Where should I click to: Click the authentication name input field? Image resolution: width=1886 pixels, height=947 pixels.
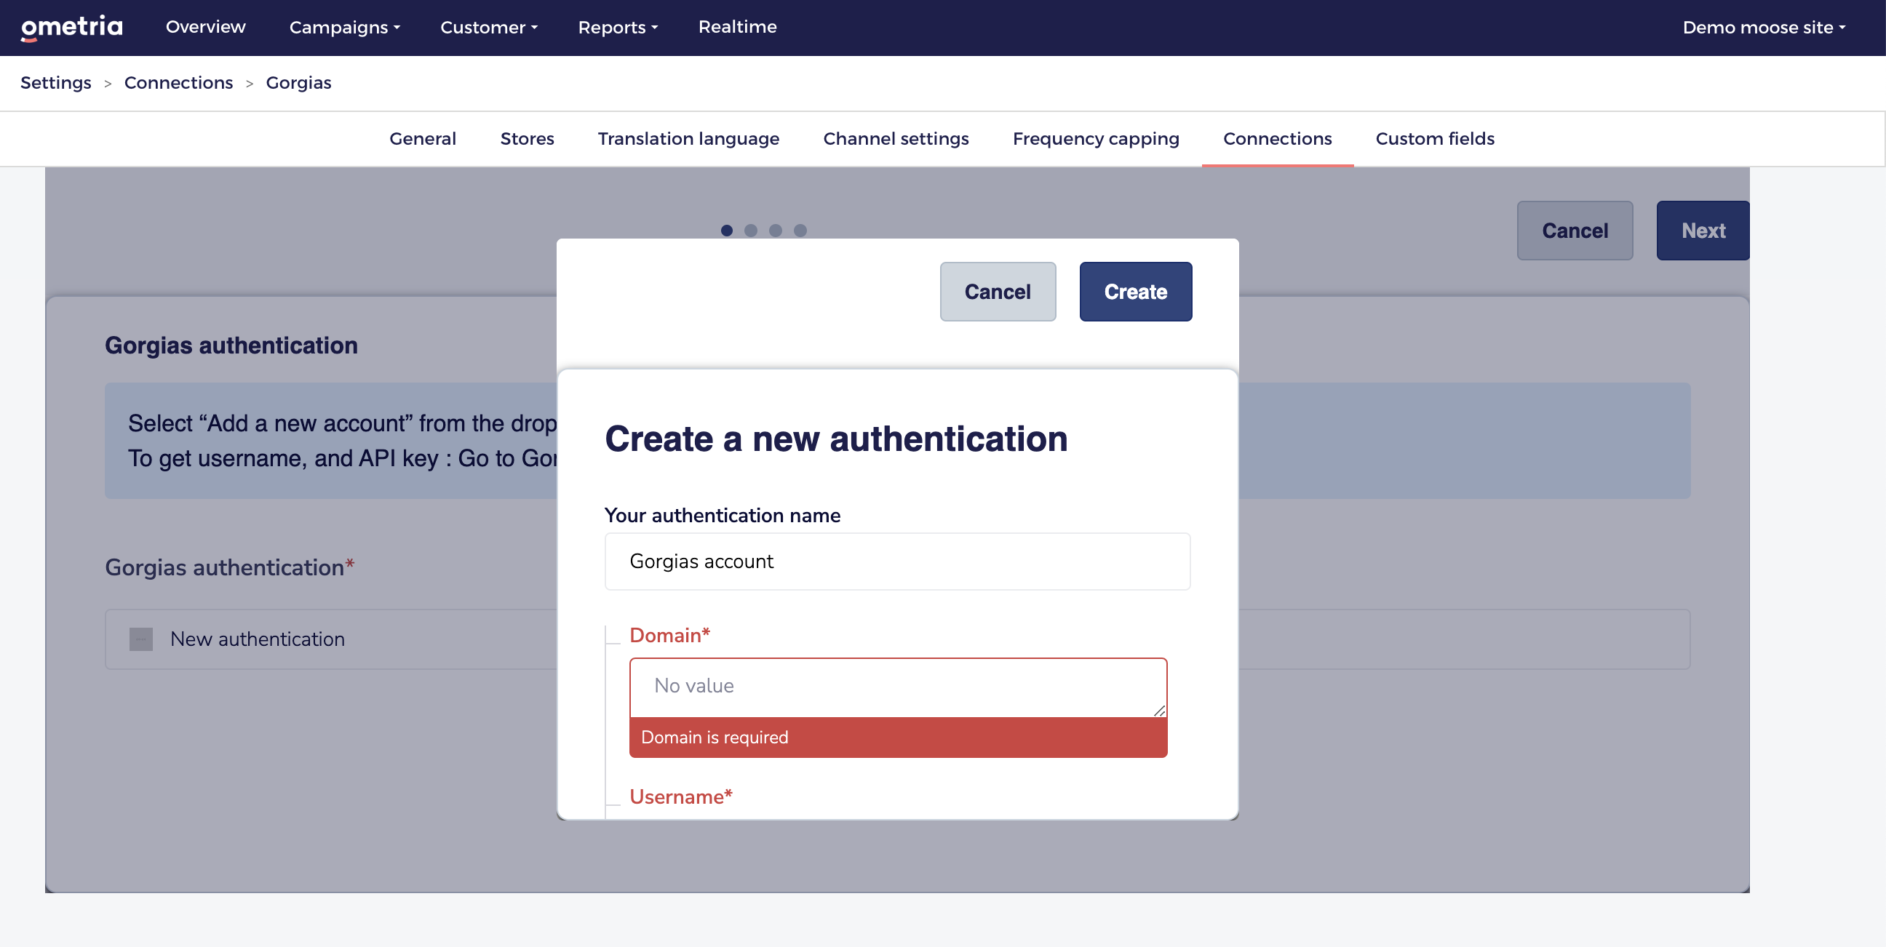pyautogui.click(x=897, y=562)
